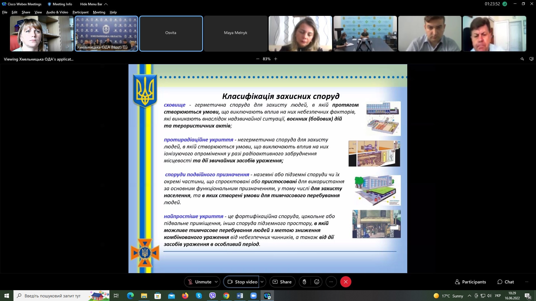The width and height of the screenshot is (536, 301).
Task: Open the Audio & Video menu
Action: point(57,12)
